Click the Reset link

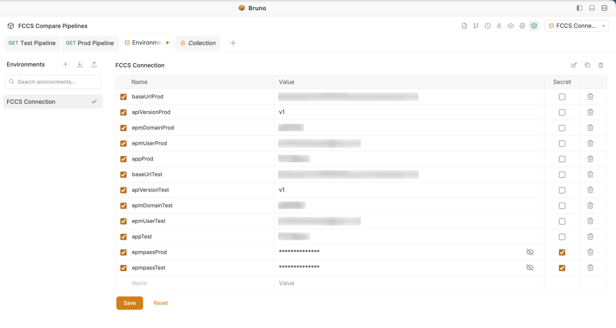coord(161,303)
